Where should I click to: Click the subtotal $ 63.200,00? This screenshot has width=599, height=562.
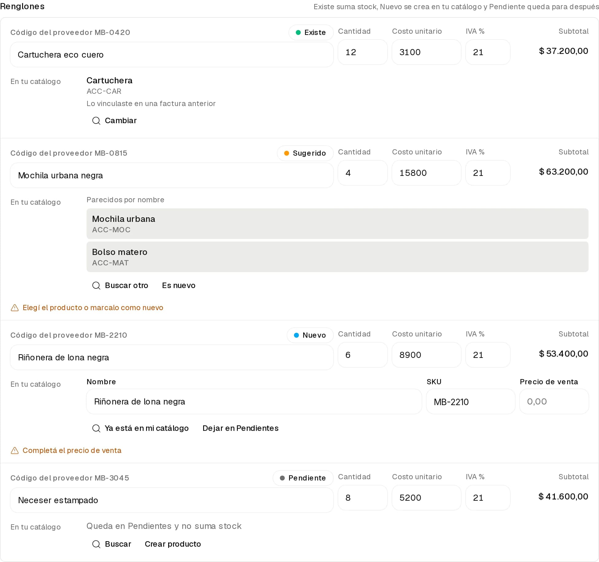[563, 172]
